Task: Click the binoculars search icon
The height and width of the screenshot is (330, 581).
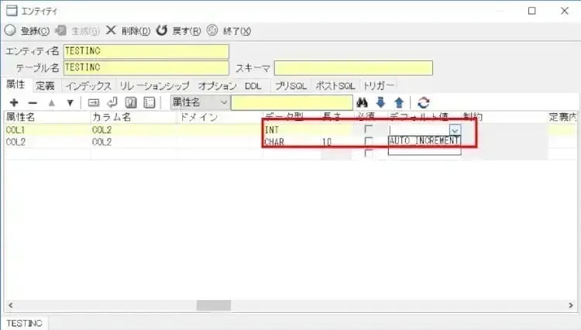Action: (x=361, y=102)
